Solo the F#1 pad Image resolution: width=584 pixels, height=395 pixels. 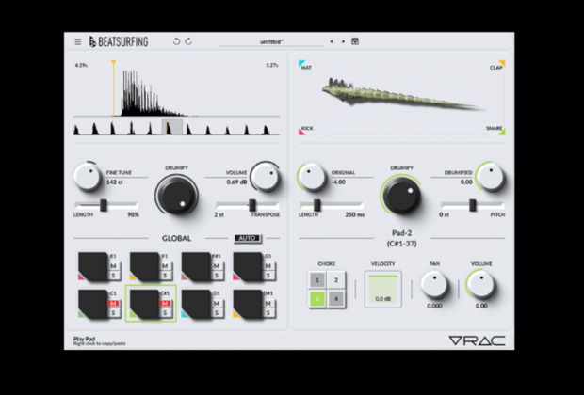pyautogui.click(x=217, y=276)
